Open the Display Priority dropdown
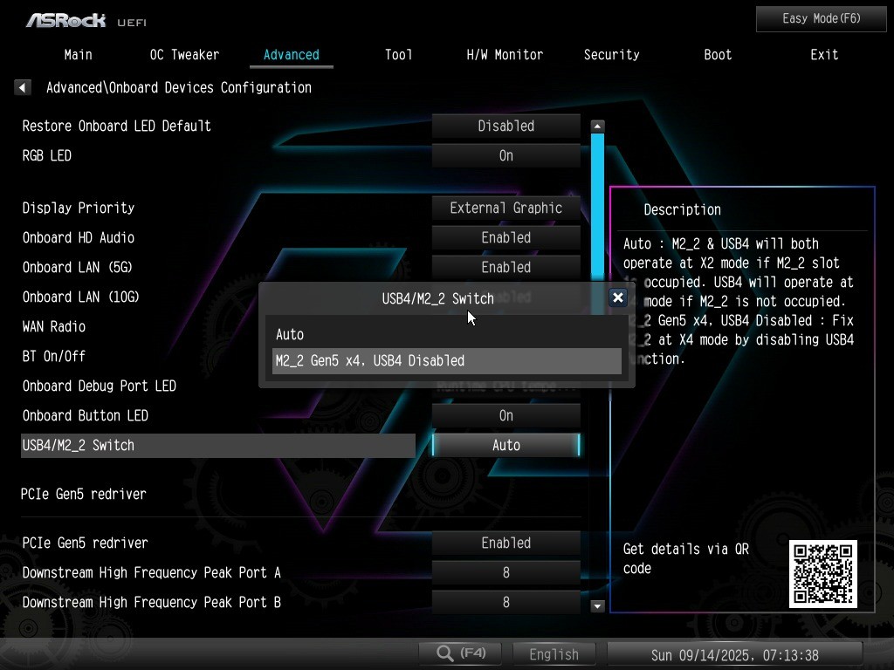Image resolution: width=894 pixels, height=670 pixels. tap(505, 208)
